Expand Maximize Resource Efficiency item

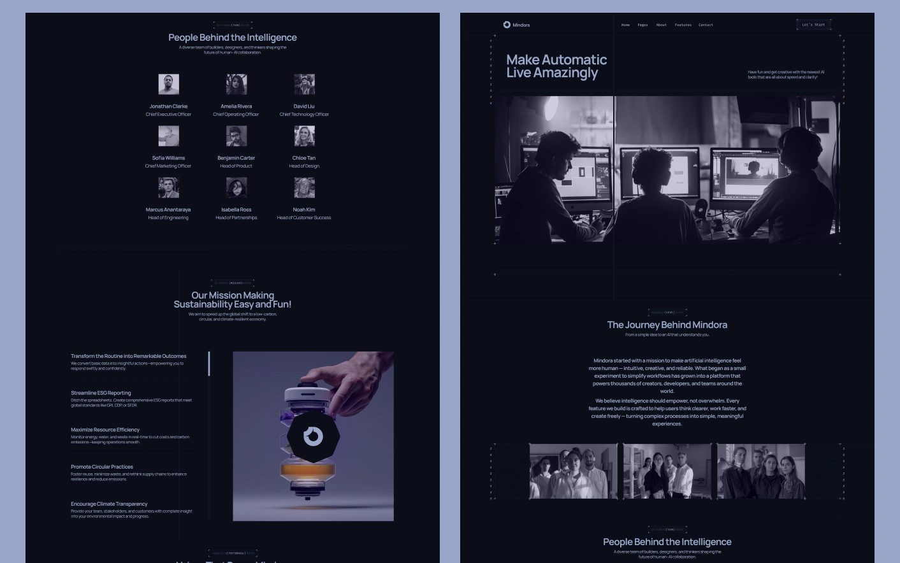tap(105, 430)
